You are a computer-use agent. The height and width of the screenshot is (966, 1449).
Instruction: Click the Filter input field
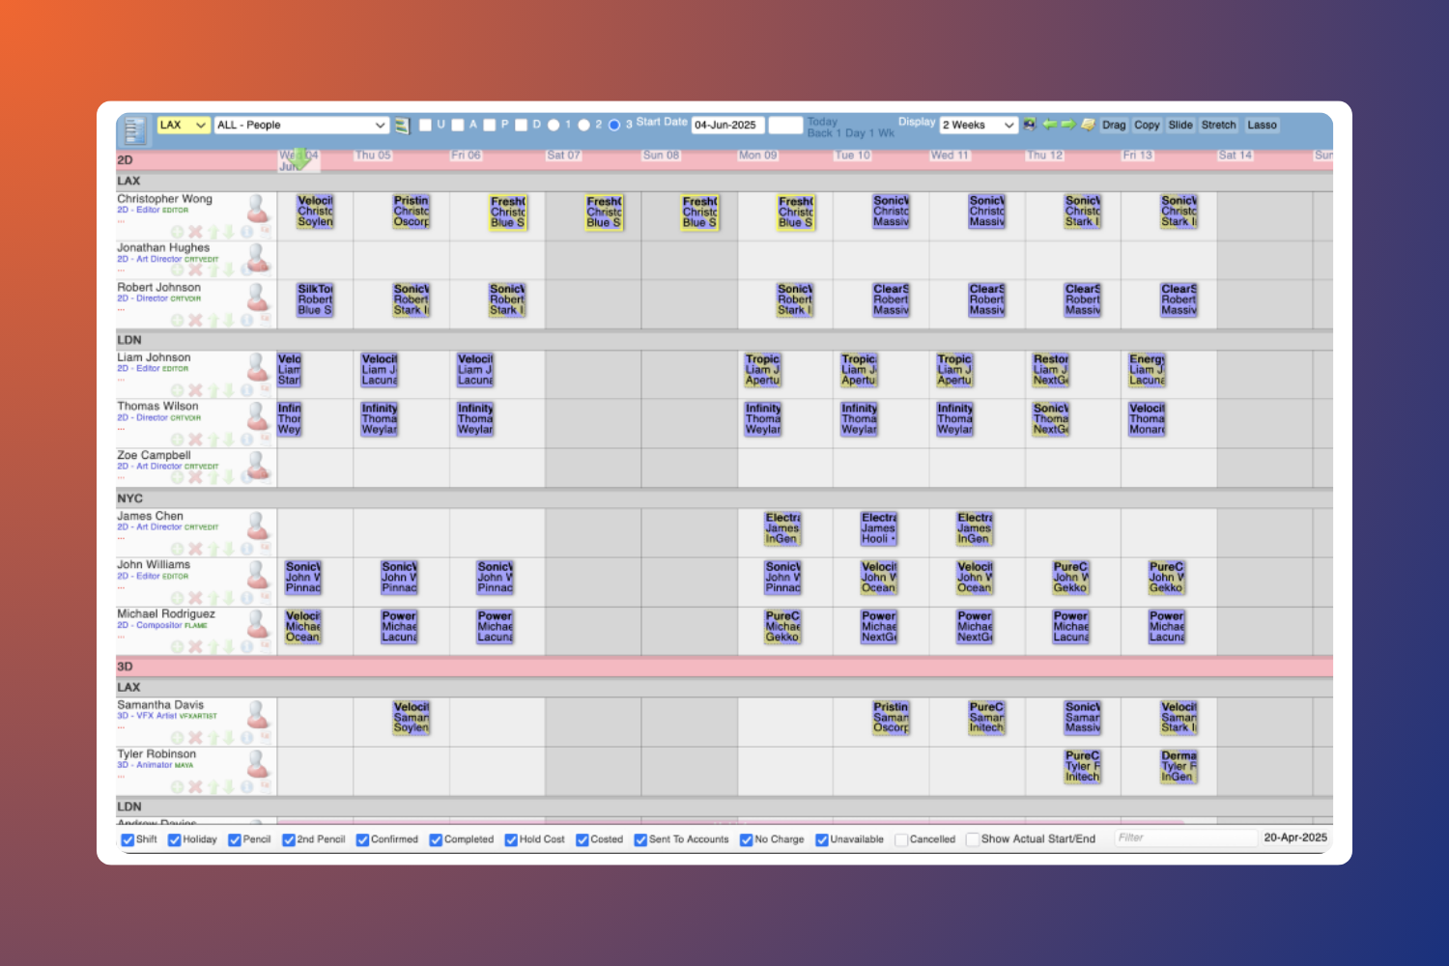pos(1185,838)
